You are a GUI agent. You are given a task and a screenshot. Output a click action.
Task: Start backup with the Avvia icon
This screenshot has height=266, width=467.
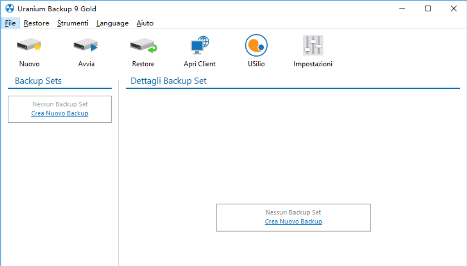pos(86,45)
